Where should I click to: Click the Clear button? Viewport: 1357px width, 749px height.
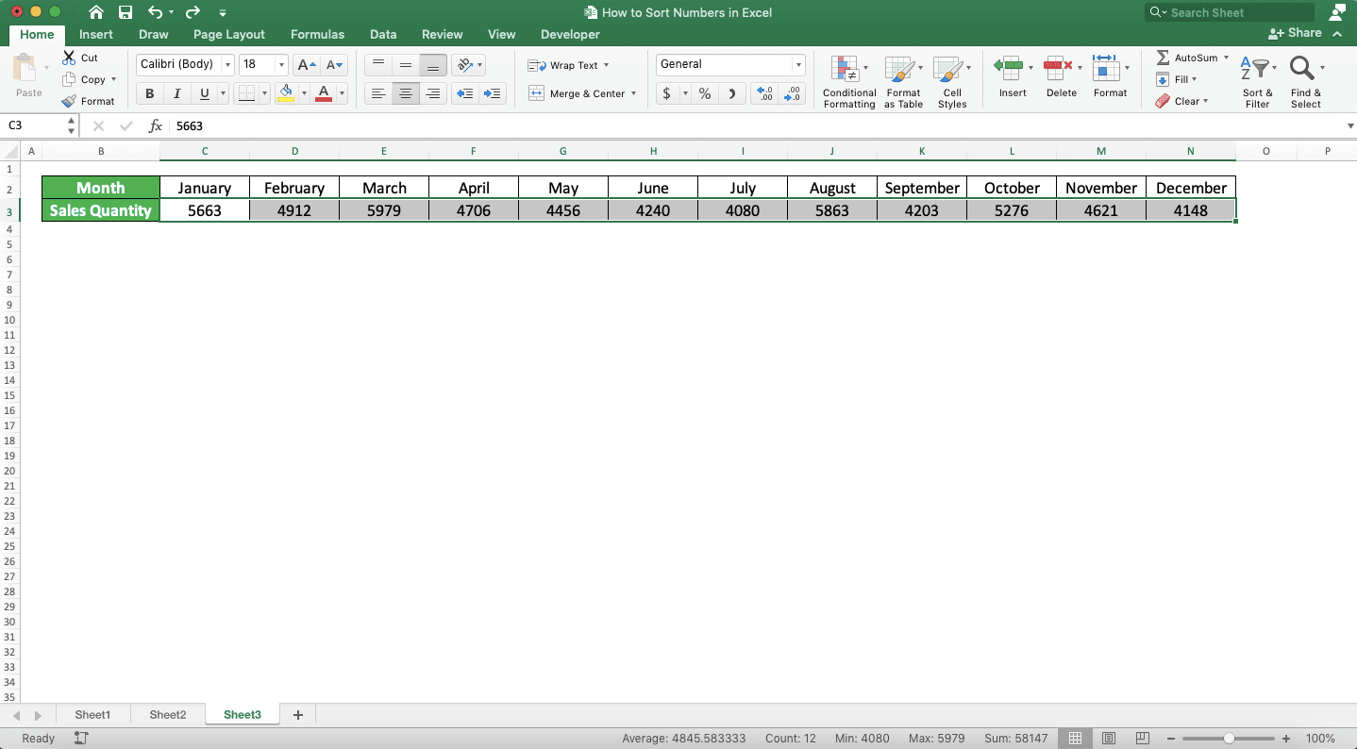pos(1181,101)
